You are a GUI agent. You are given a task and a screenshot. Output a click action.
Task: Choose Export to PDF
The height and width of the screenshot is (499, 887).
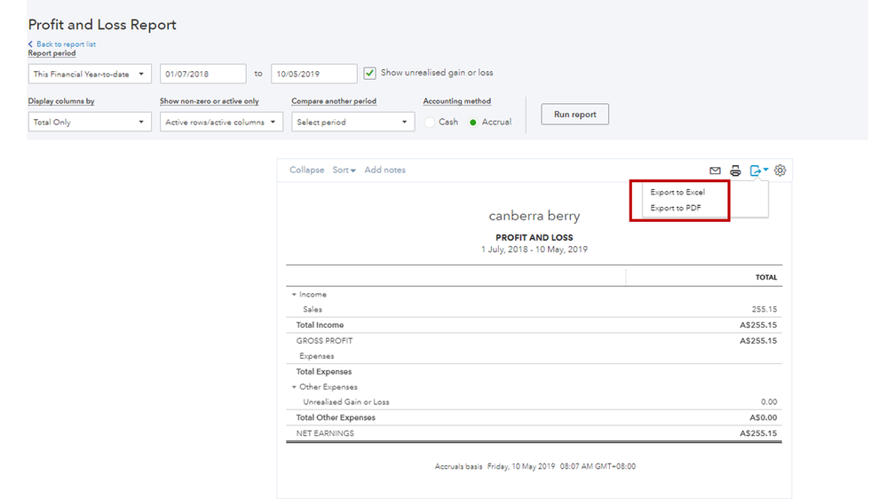[676, 208]
